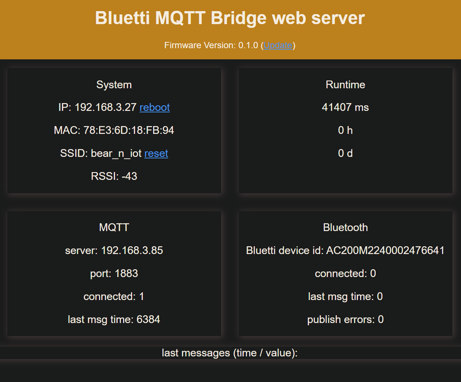Select the System panel heading
Viewport: 461px width, 382px height.
pos(114,85)
